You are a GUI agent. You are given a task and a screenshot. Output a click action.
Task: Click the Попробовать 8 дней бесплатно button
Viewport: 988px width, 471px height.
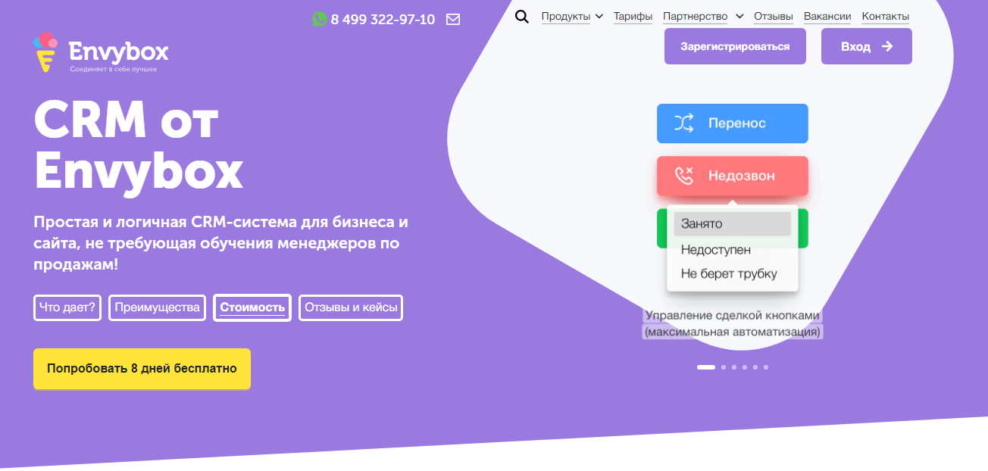click(x=142, y=369)
